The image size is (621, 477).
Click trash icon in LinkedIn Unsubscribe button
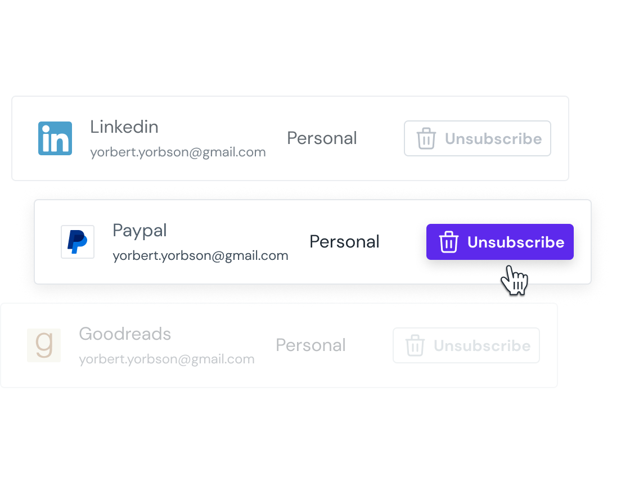[x=426, y=138]
